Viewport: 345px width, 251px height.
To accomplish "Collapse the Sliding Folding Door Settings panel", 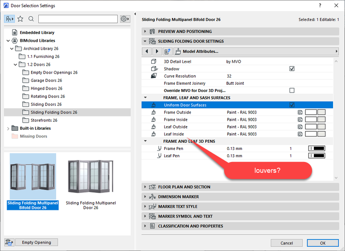I will pos(145,41).
